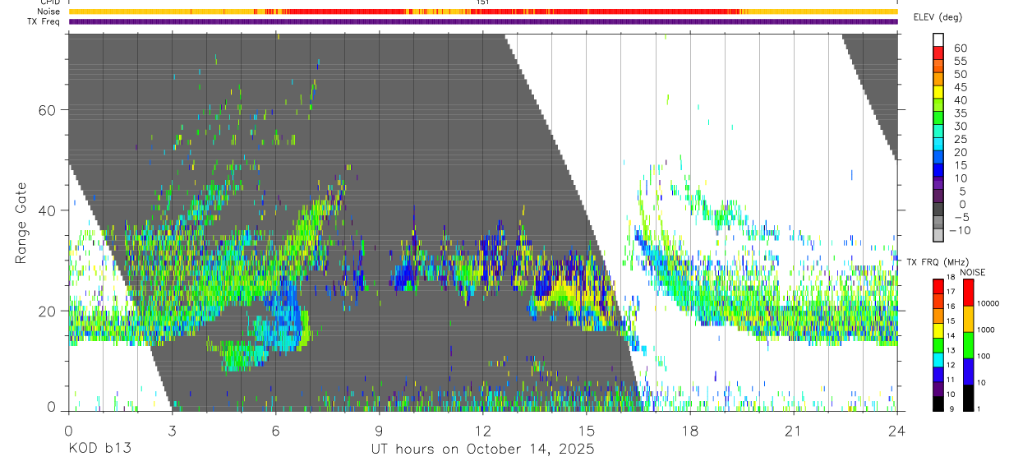Click the yellow ELEV swatch between 40 and 45

point(938,93)
